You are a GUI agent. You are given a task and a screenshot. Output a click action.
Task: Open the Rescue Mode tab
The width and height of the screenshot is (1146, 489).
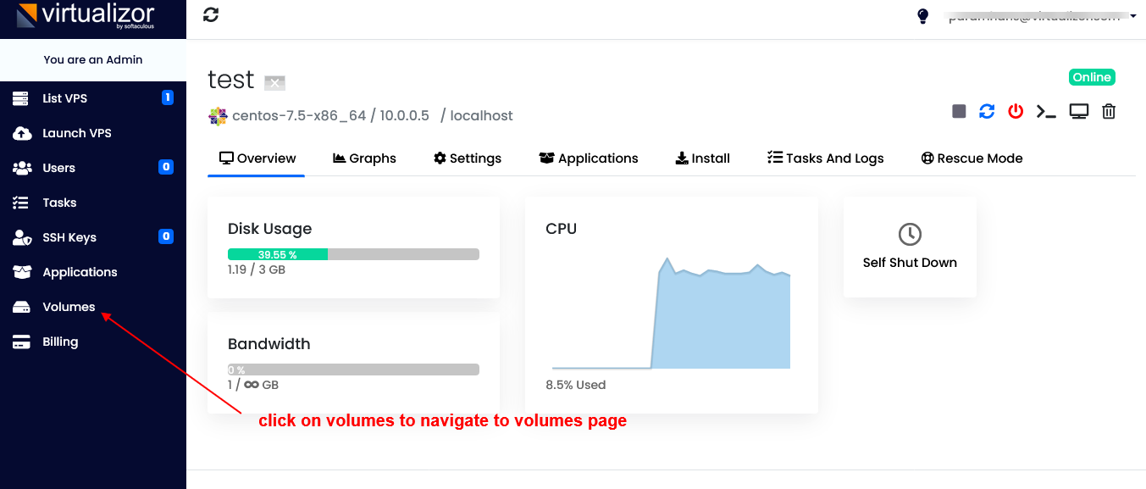(x=972, y=158)
